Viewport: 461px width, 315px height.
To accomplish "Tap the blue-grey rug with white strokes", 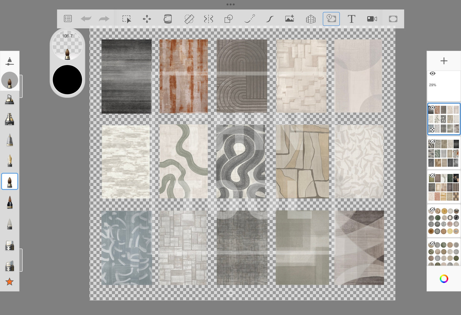I will click(126, 248).
